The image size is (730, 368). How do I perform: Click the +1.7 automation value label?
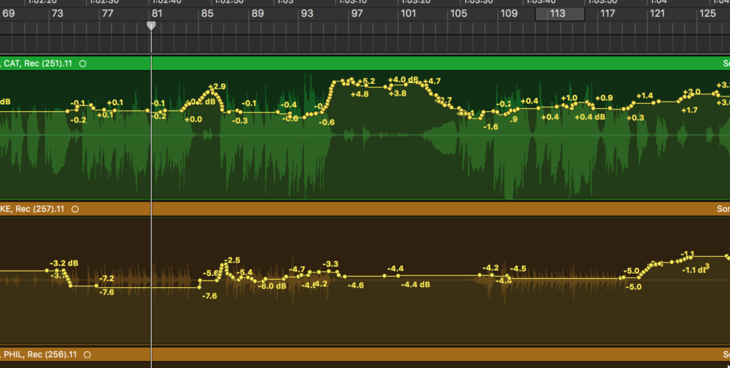(689, 110)
